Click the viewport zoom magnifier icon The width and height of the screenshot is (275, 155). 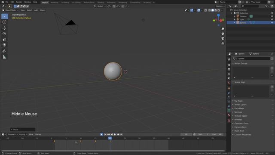coord(223,29)
